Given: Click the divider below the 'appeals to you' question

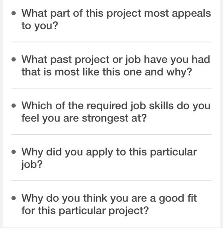Looking at the screenshot, I should [x=111, y=42].
